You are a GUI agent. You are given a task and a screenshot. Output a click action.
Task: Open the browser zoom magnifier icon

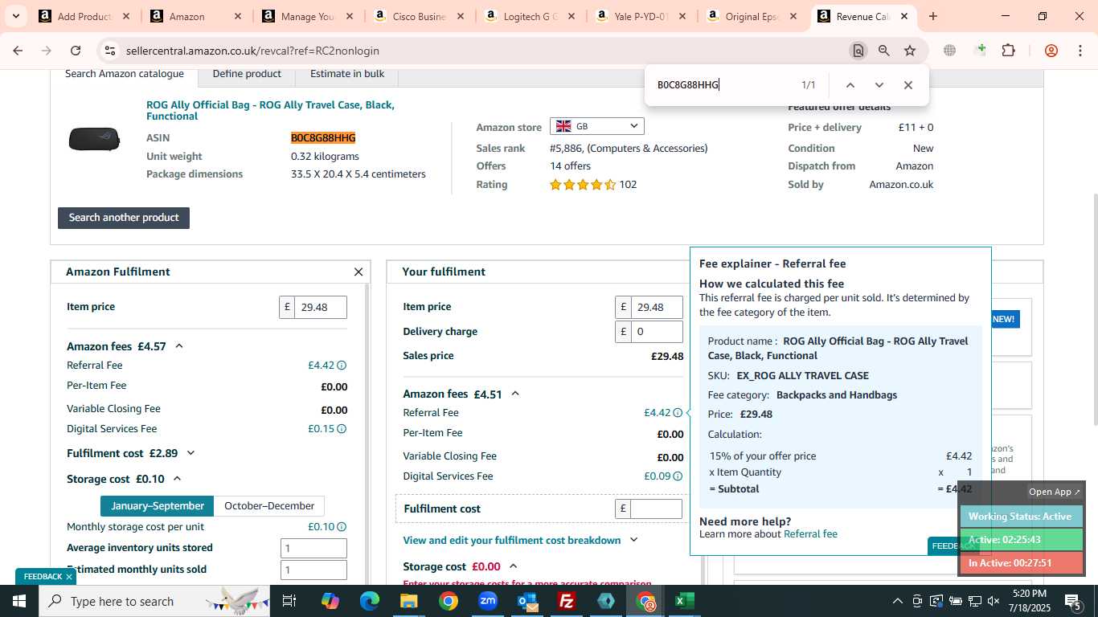point(884,51)
